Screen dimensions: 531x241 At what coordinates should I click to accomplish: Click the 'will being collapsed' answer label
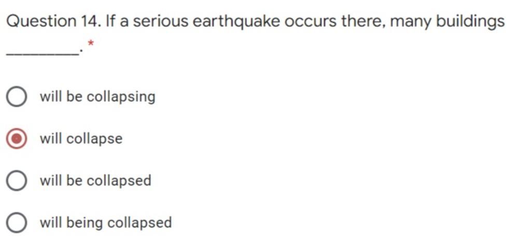[106, 223]
